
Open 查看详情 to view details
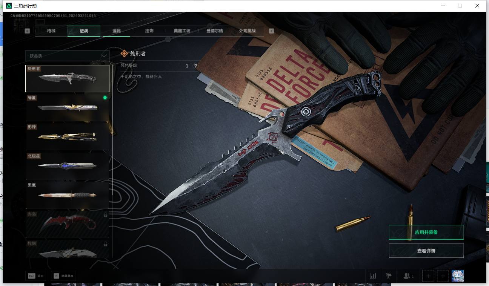(426, 251)
